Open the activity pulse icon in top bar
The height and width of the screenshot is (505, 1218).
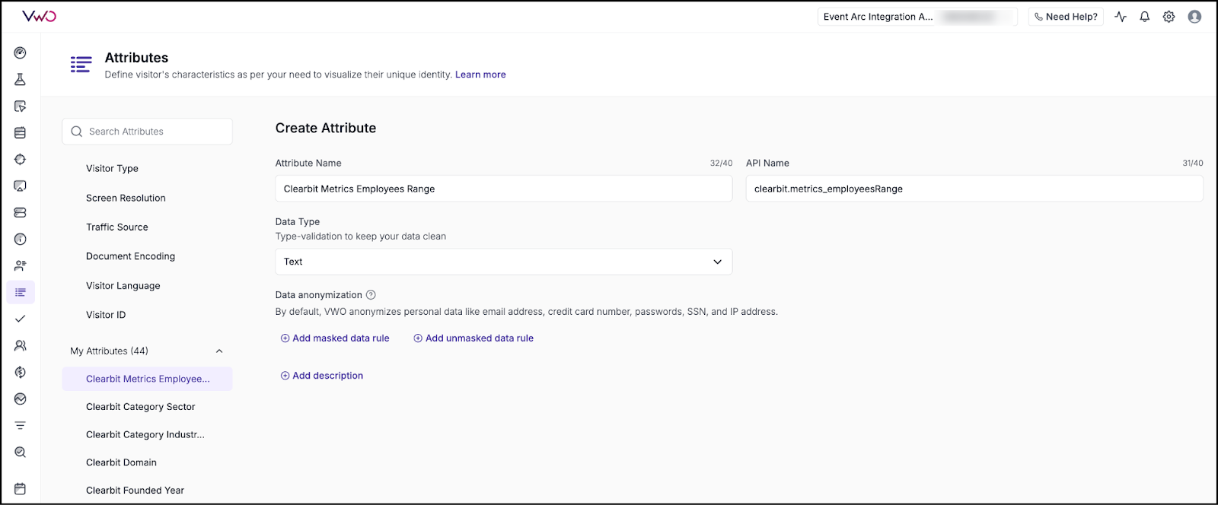click(1121, 17)
